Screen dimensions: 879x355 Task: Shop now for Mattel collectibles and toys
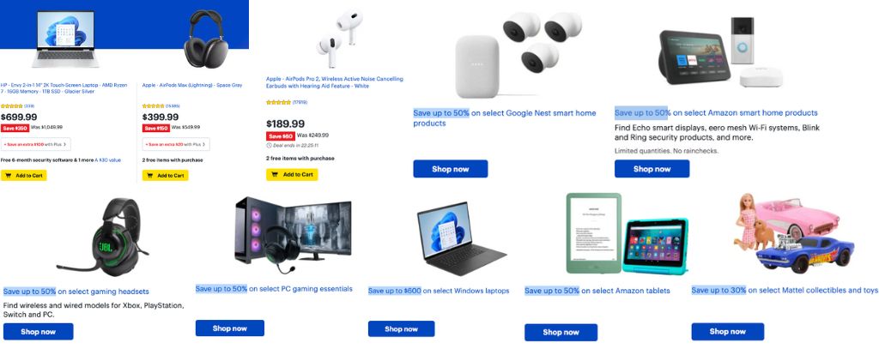tap(728, 332)
